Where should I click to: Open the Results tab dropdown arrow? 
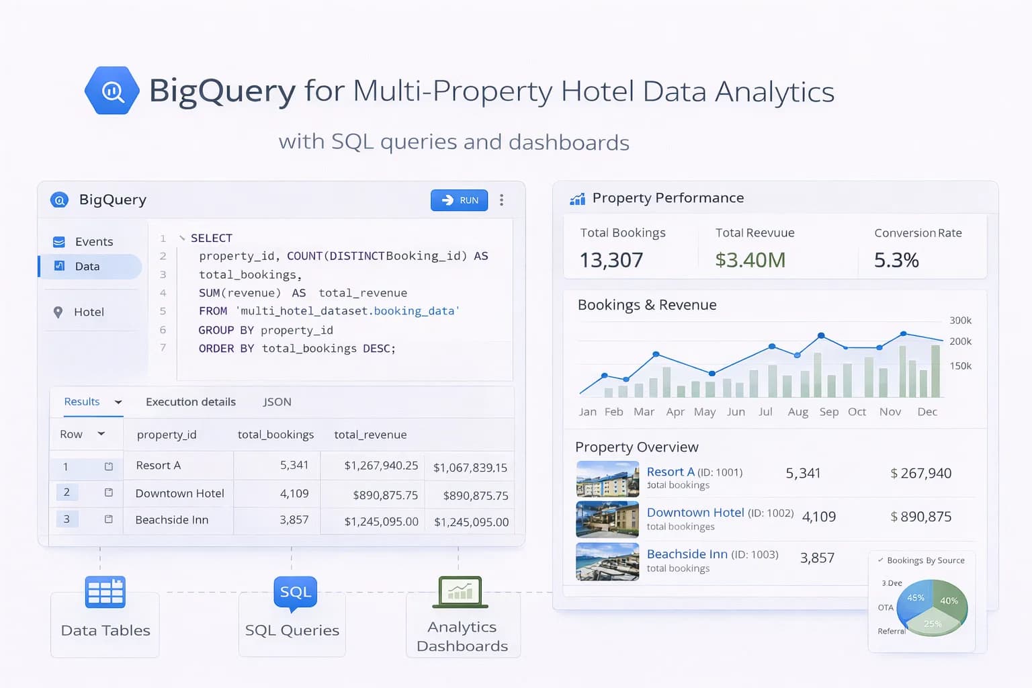click(118, 402)
